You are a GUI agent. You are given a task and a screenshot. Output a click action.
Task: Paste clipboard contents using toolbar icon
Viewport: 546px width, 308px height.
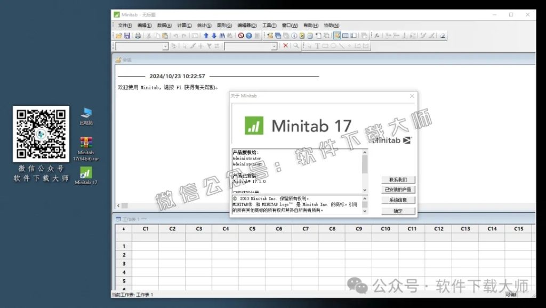point(164,36)
